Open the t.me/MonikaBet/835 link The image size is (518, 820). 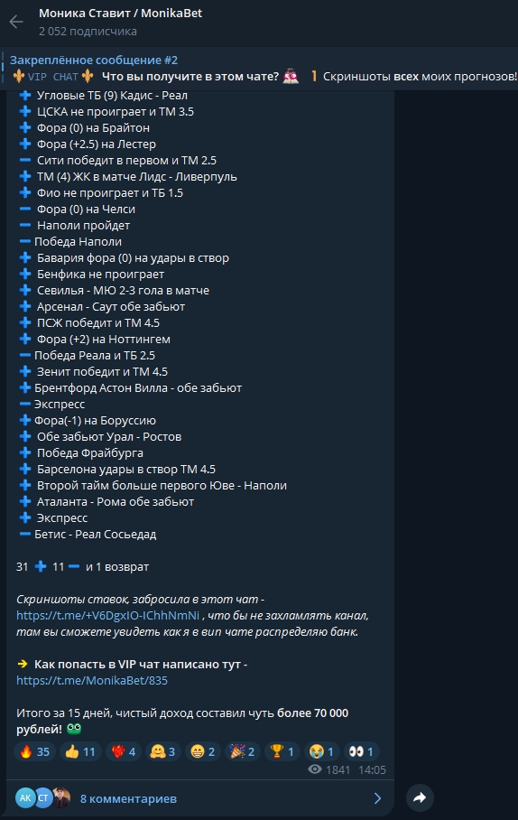(x=92, y=680)
